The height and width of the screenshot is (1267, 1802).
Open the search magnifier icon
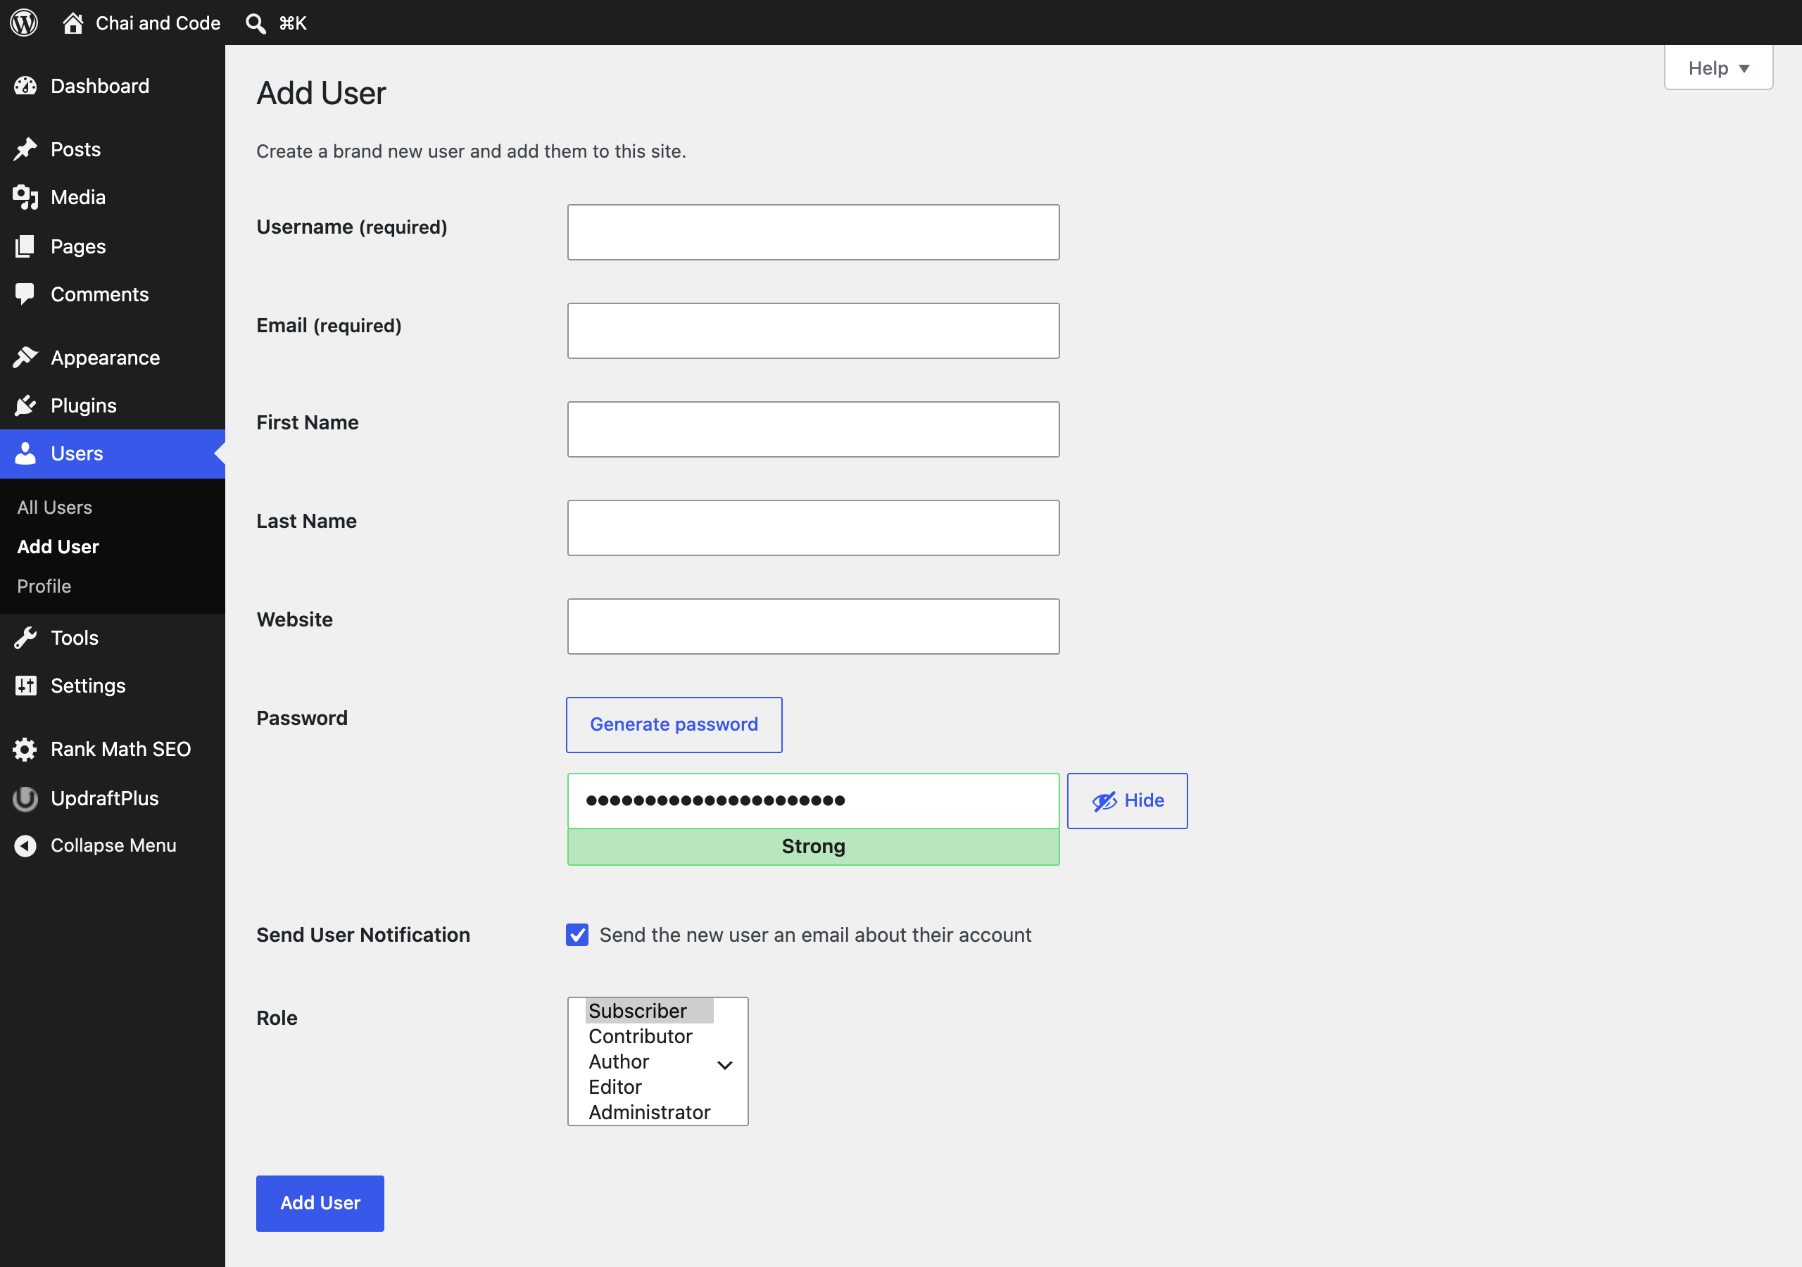pos(255,23)
